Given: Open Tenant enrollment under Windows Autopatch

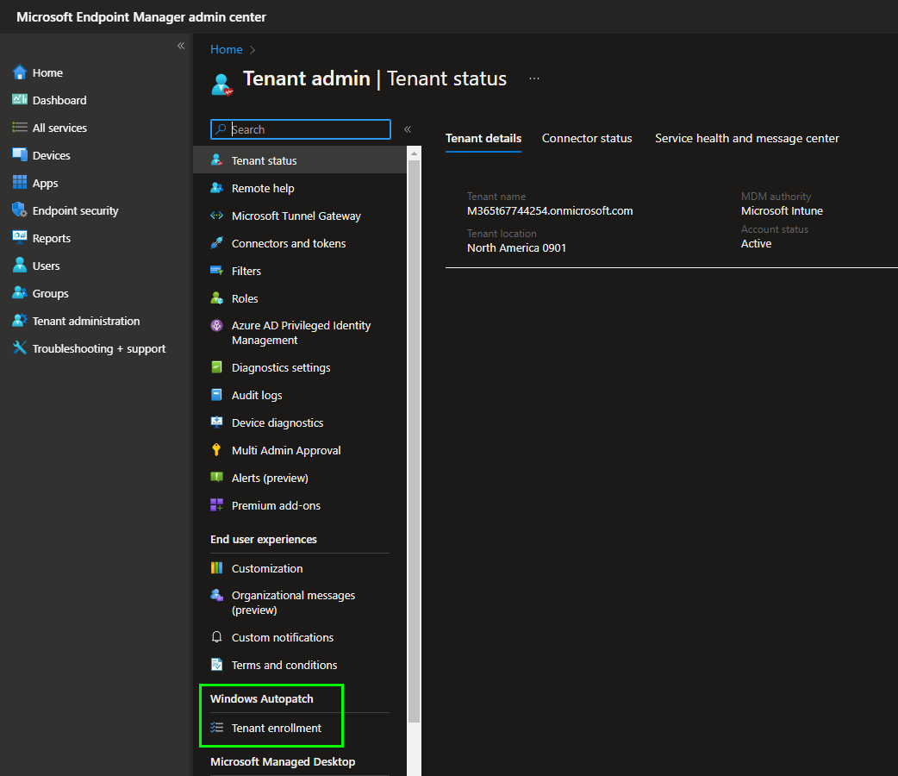Looking at the screenshot, I should (276, 728).
